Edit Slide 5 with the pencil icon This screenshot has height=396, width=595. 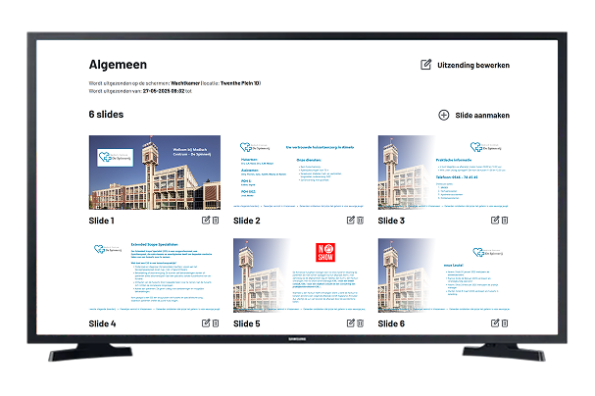click(349, 322)
